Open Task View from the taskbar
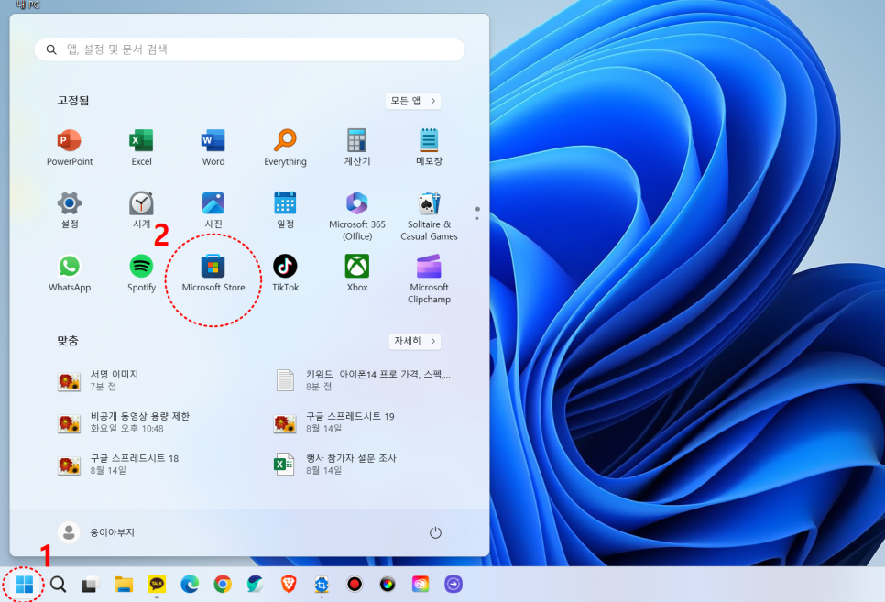The height and width of the screenshot is (602, 885). pyautogui.click(x=90, y=585)
